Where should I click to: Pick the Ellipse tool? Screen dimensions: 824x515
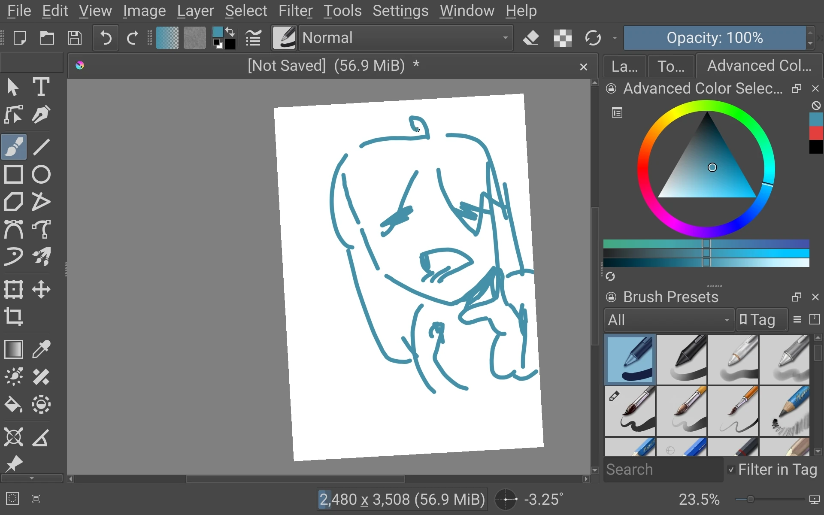point(41,174)
